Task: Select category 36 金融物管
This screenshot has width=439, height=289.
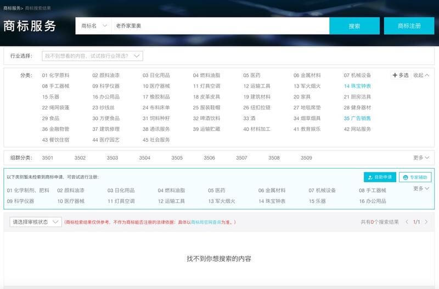Action: (x=55, y=129)
